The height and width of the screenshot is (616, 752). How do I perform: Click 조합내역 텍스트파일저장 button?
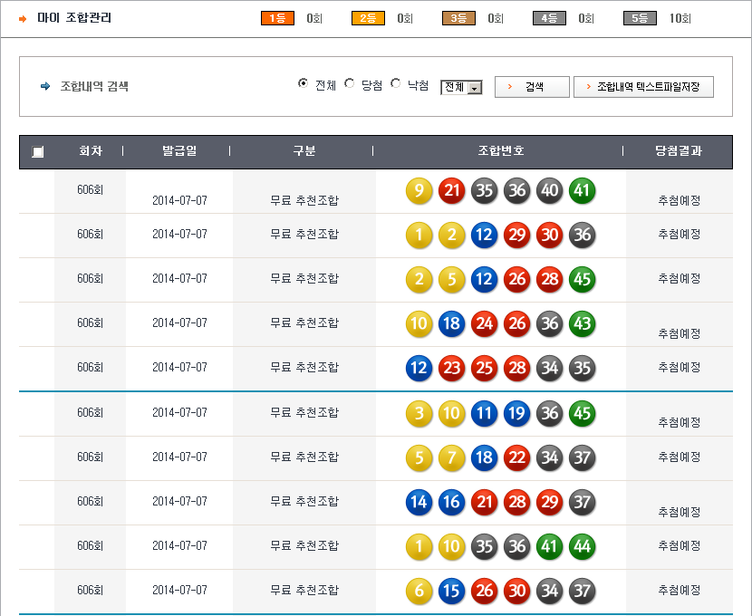[x=643, y=87]
